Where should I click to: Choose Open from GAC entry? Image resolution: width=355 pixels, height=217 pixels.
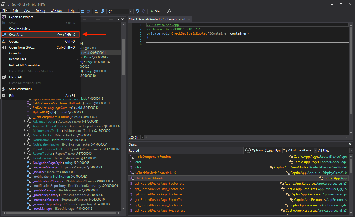[40, 47]
